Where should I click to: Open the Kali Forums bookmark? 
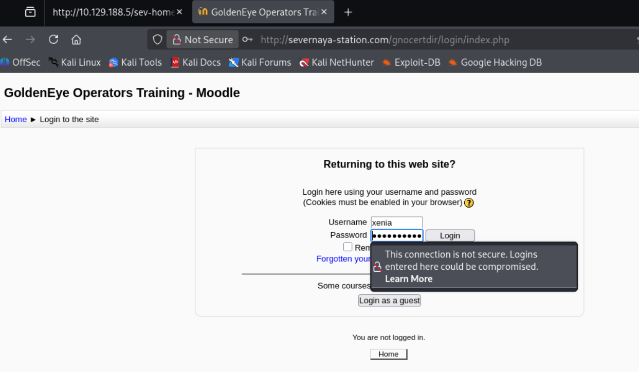click(x=260, y=62)
